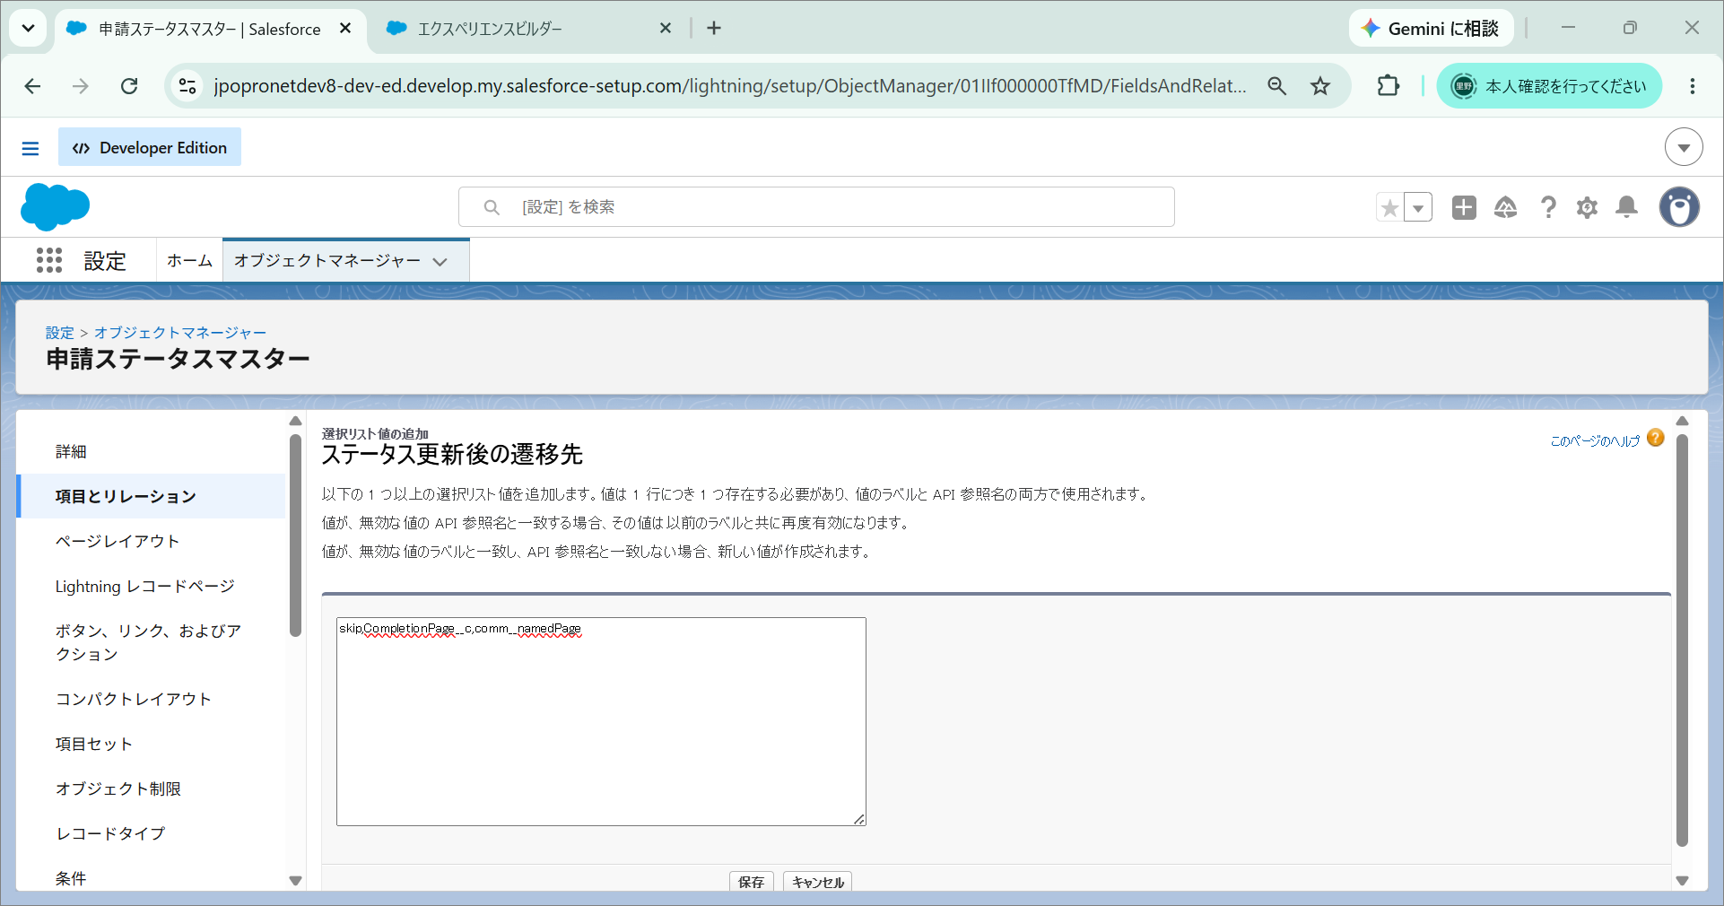The width and height of the screenshot is (1724, 906).
Task: Open the global actions plus icon
Action: click(x=1464, y=207)
